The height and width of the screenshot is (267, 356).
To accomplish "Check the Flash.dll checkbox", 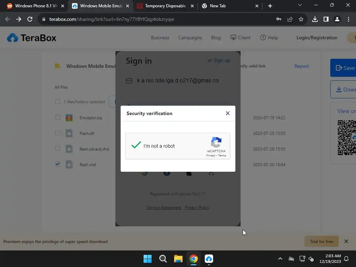I will pos(58,133).
